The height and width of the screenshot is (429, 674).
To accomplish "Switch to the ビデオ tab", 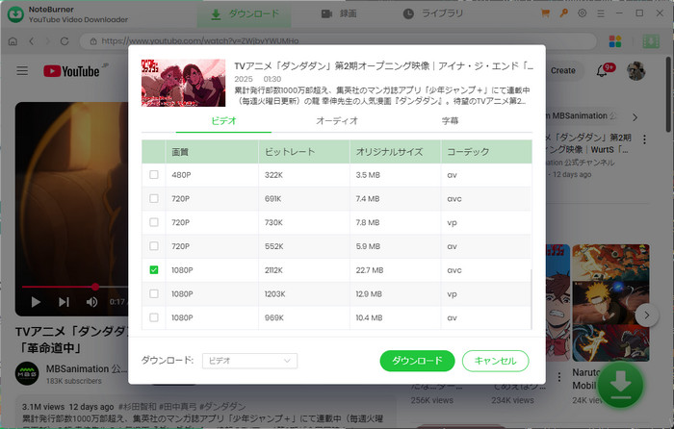I will pos(223,121).
